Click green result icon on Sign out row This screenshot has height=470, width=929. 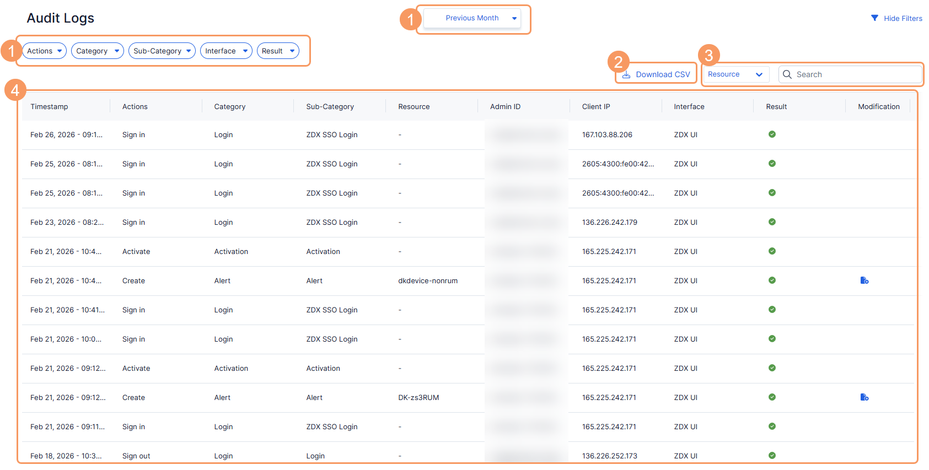772,456
